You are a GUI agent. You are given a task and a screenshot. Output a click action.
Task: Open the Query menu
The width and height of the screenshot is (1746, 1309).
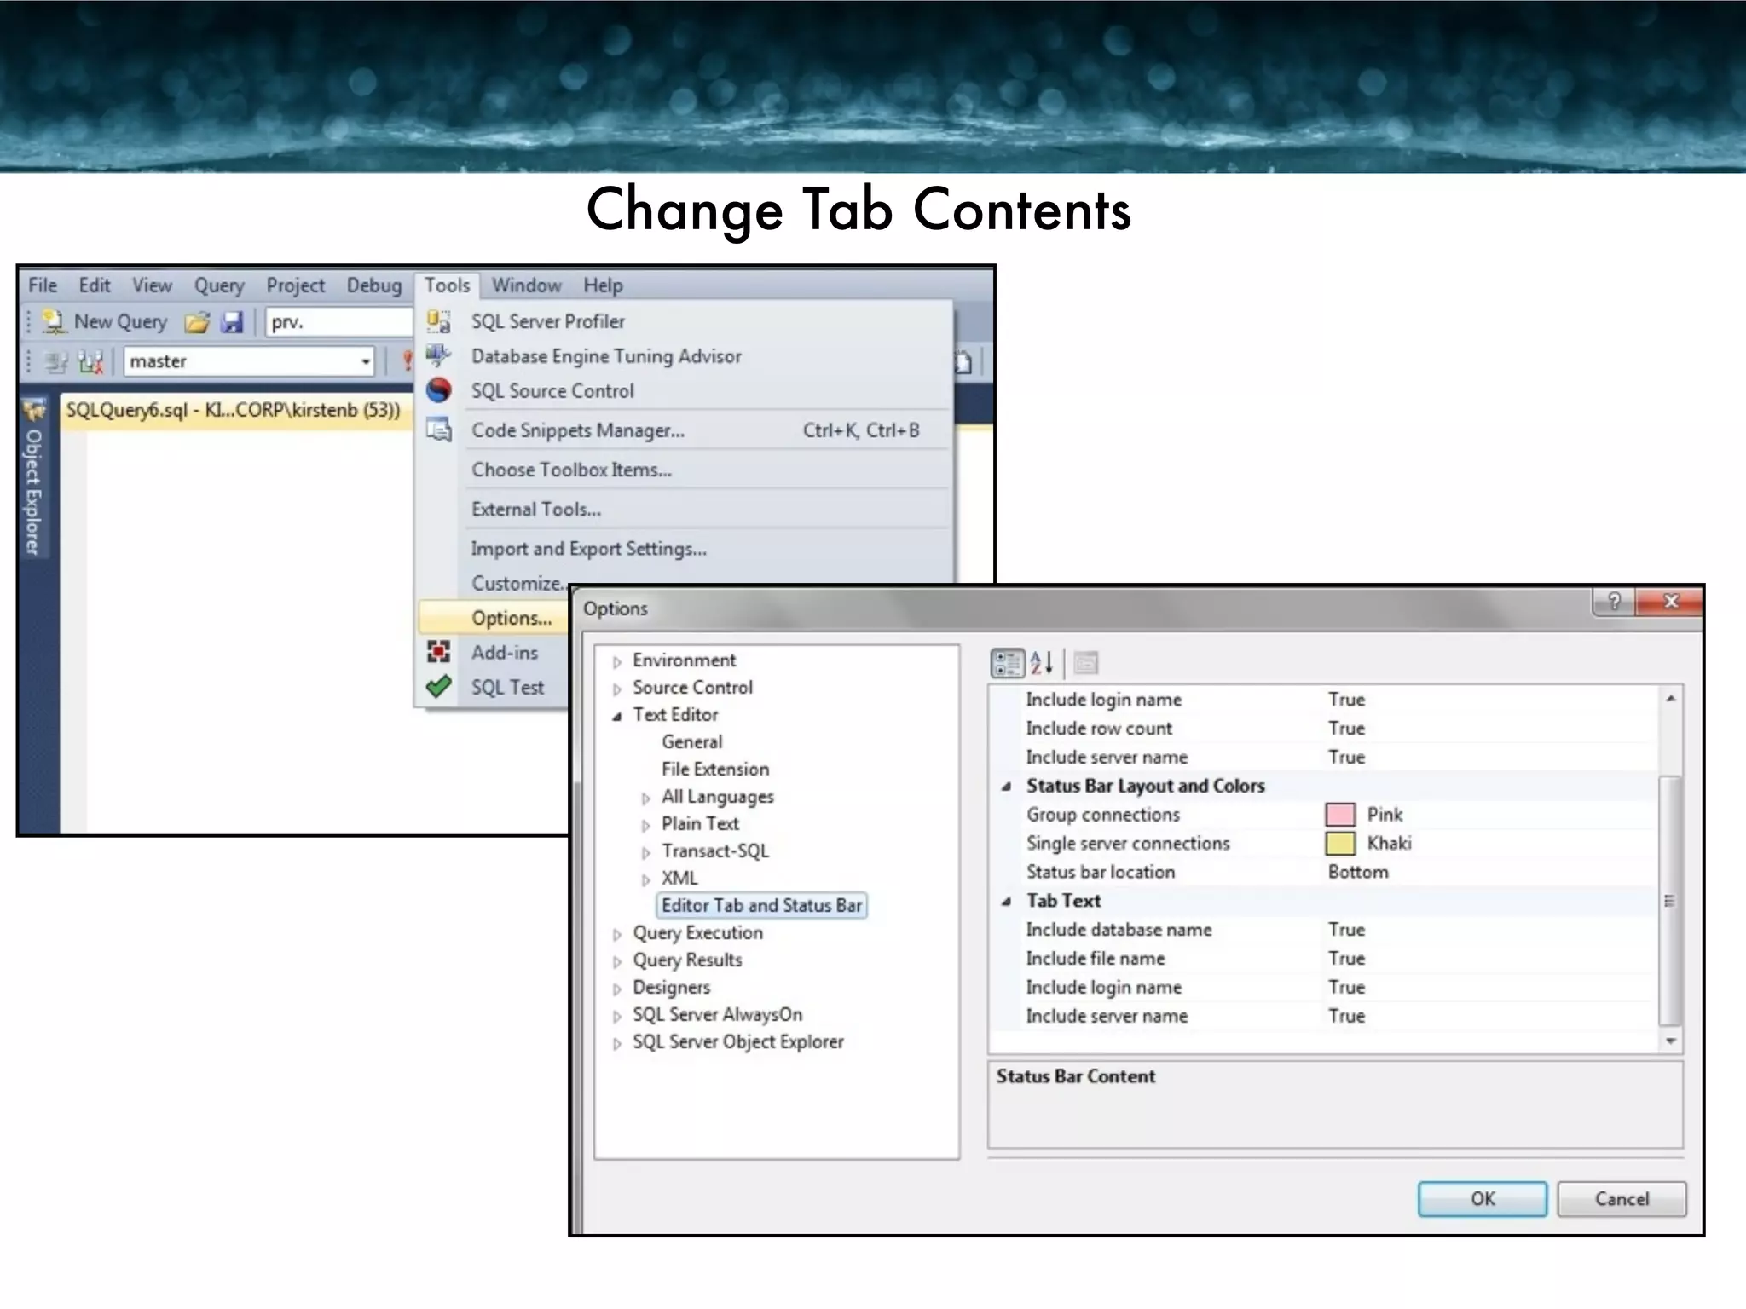point(218,285)
